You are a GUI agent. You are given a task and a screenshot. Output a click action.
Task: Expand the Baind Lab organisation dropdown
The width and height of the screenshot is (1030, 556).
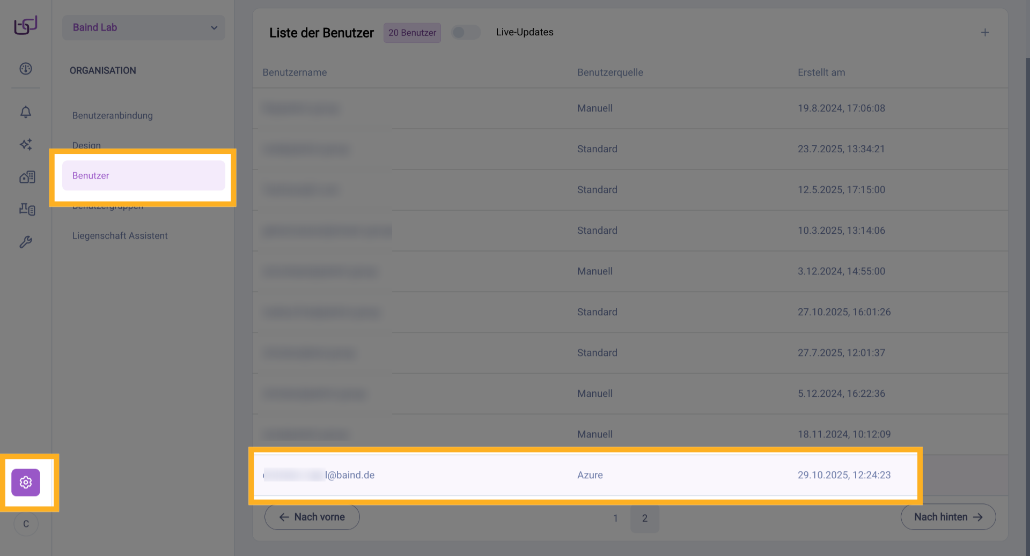144,27
